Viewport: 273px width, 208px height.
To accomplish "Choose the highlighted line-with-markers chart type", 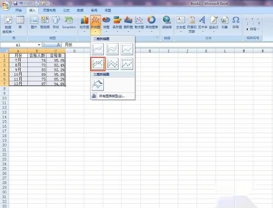I will [98, 64].
